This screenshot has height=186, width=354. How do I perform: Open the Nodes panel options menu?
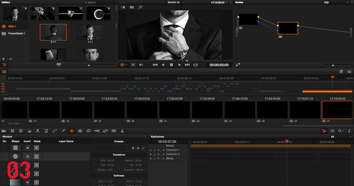click(x=351, y=3)
